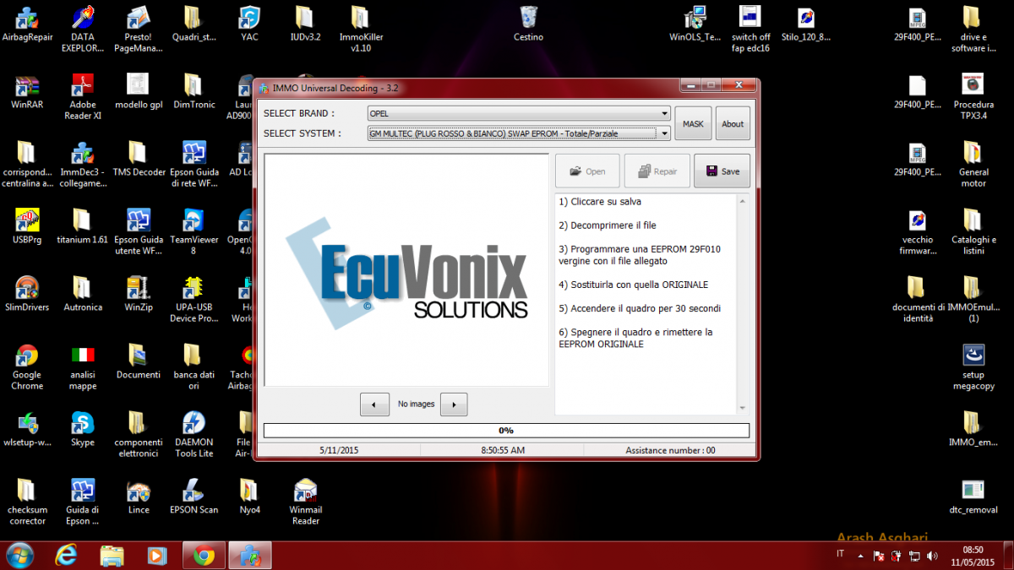1014x570 pixels.
Task: Select the Presto! PageManager desktop icon
Action: click(x=138, y=30)
